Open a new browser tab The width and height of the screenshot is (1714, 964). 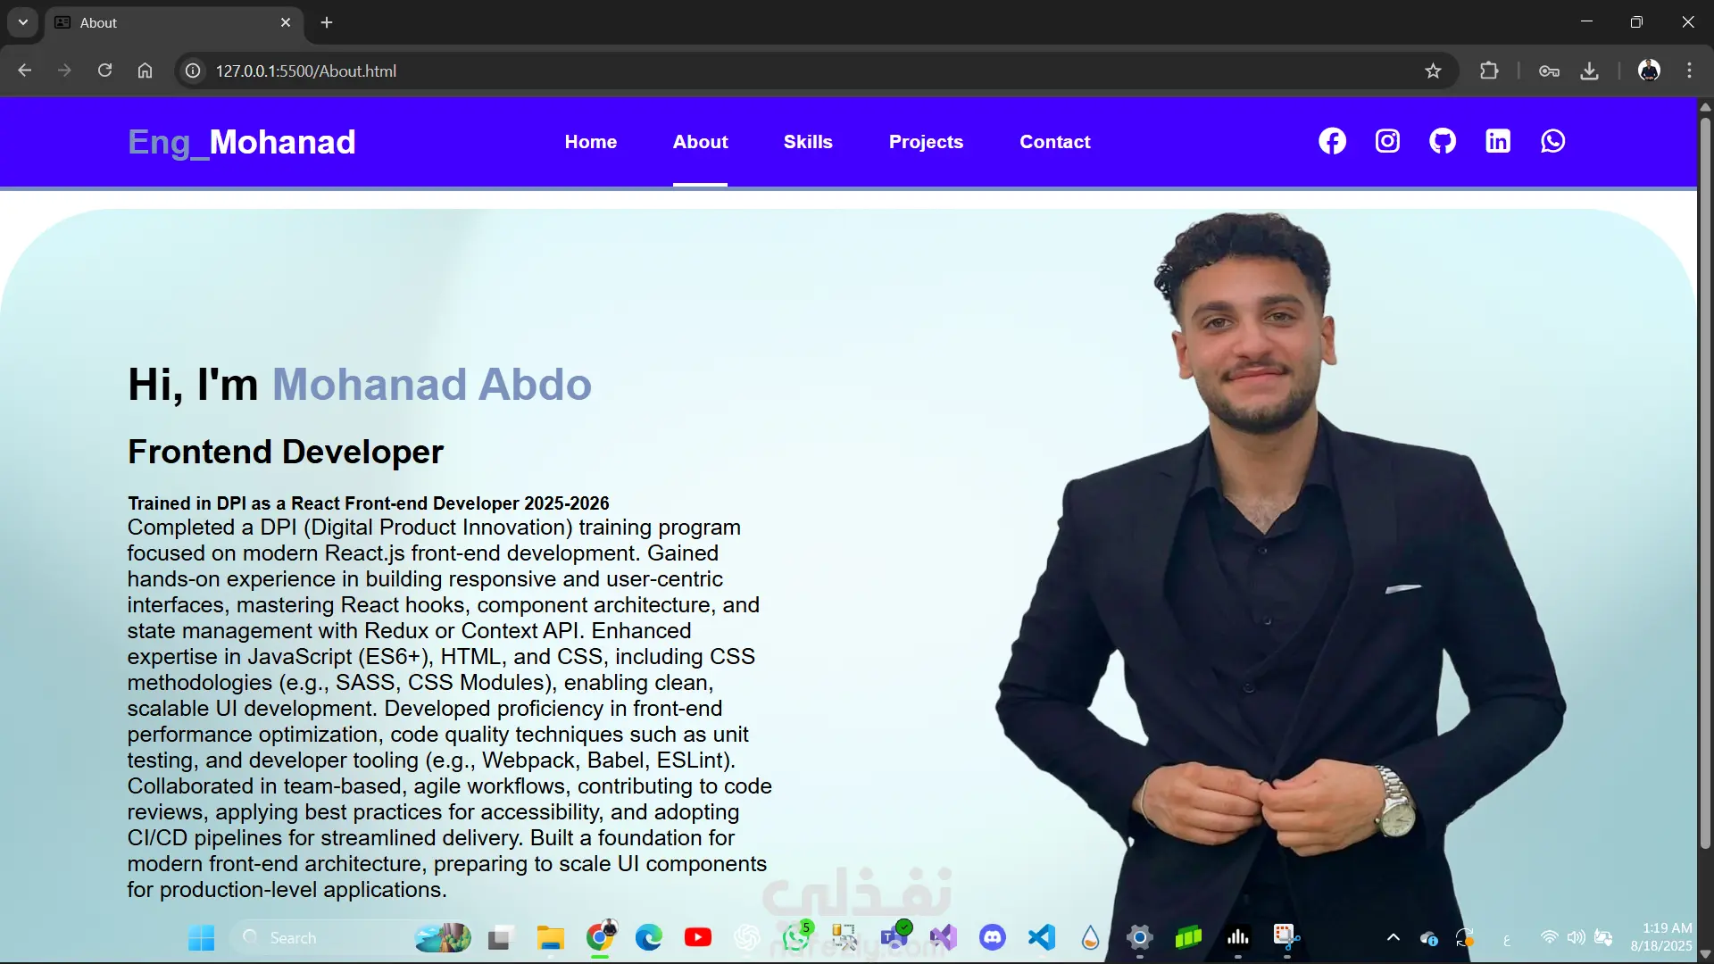pos(327,22)
